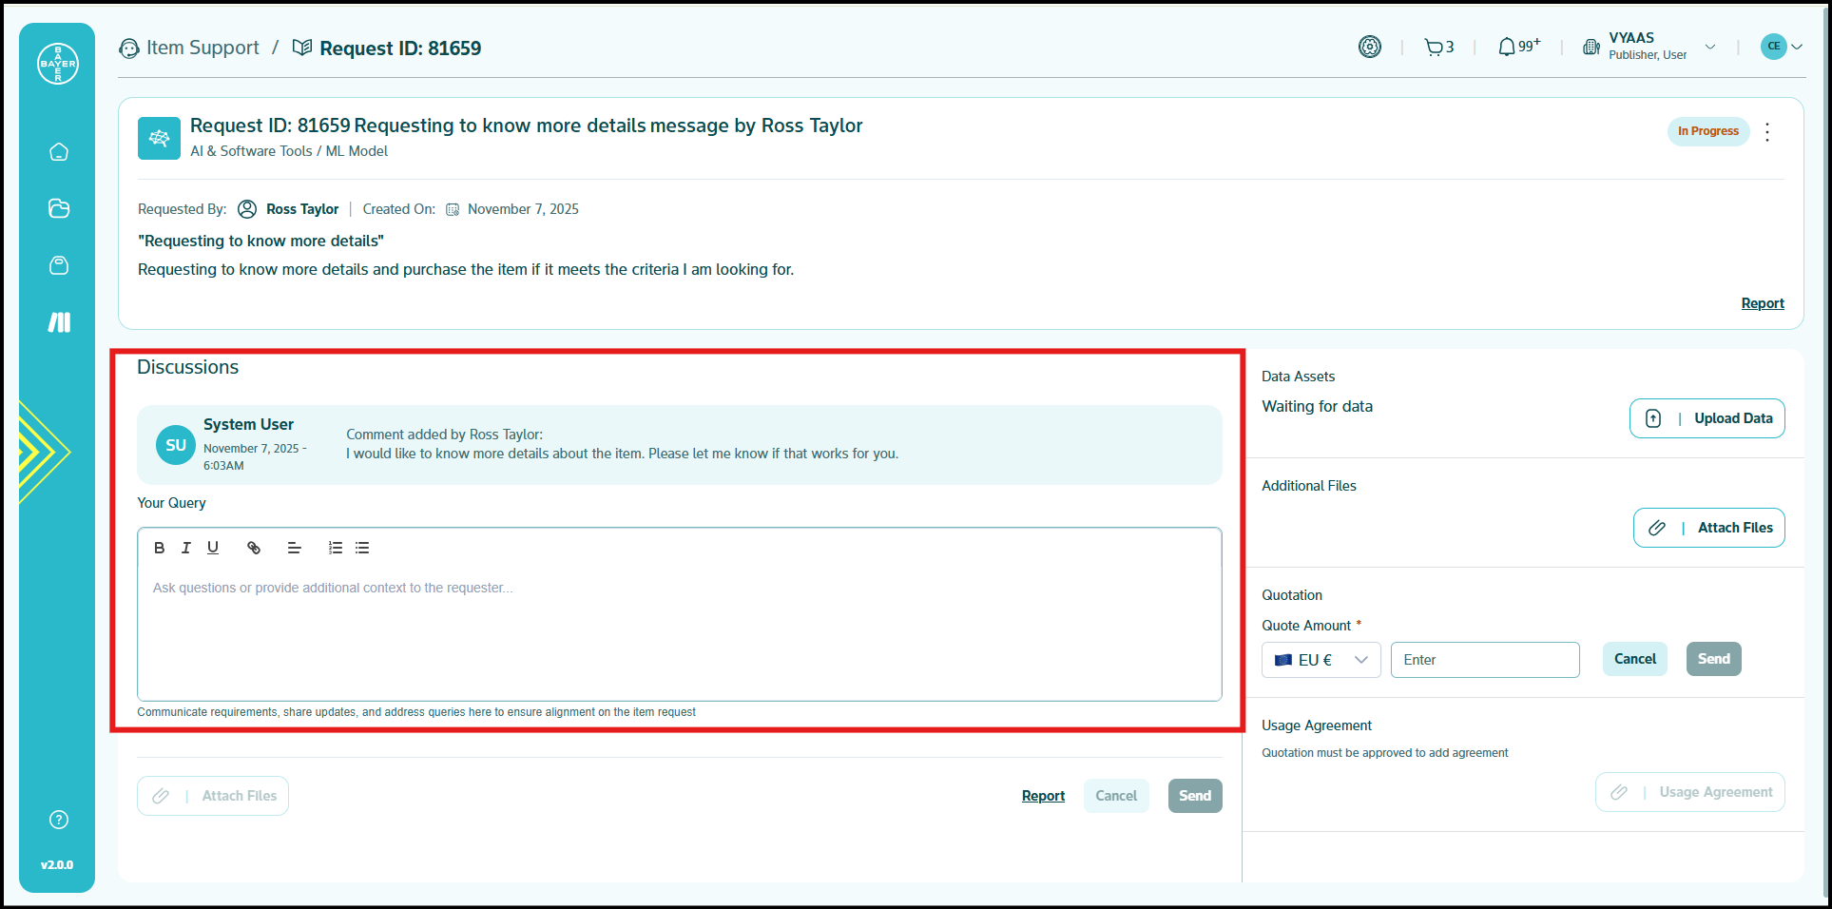This screenshot has width=1832, height=909.
Task: Insert a numbered list
Action: [336, 548]
